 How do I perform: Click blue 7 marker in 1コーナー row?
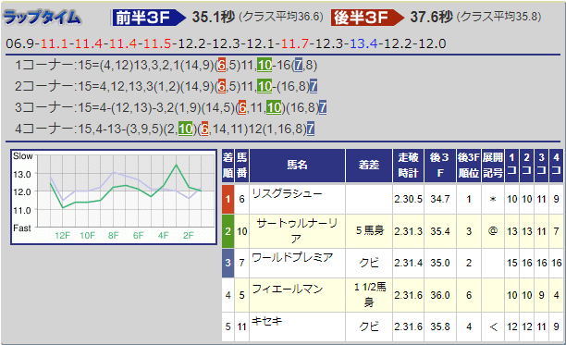(298, 66)
